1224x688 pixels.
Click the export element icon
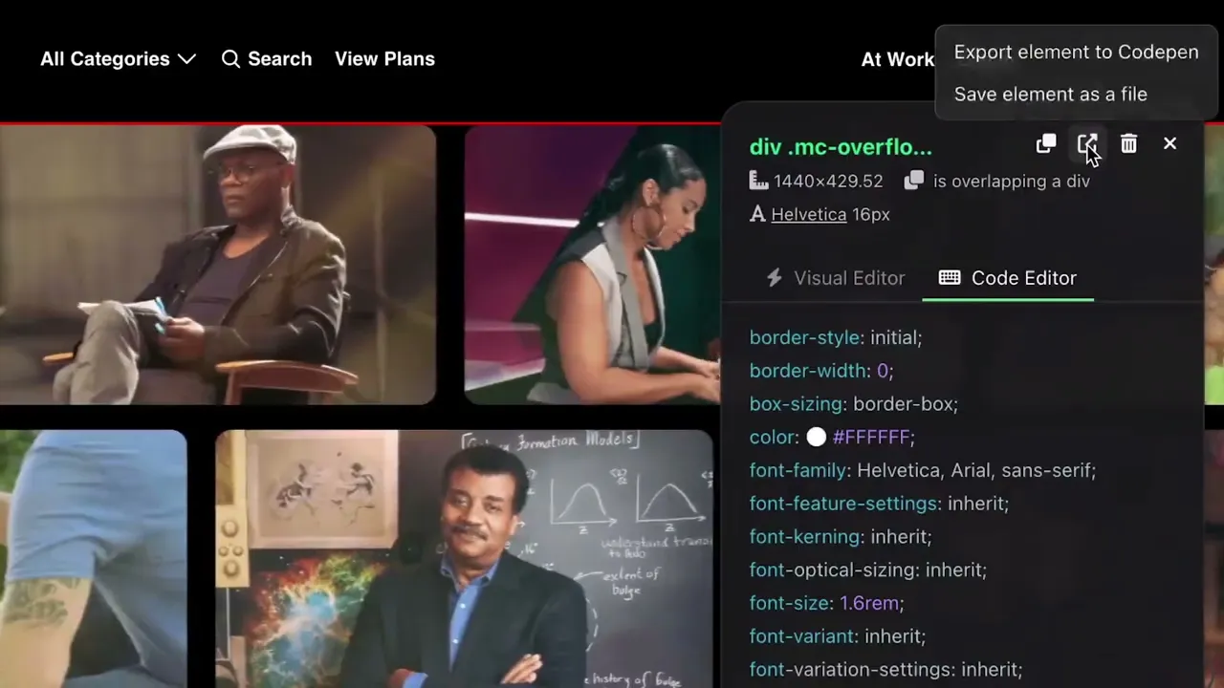coord(1087,143)
